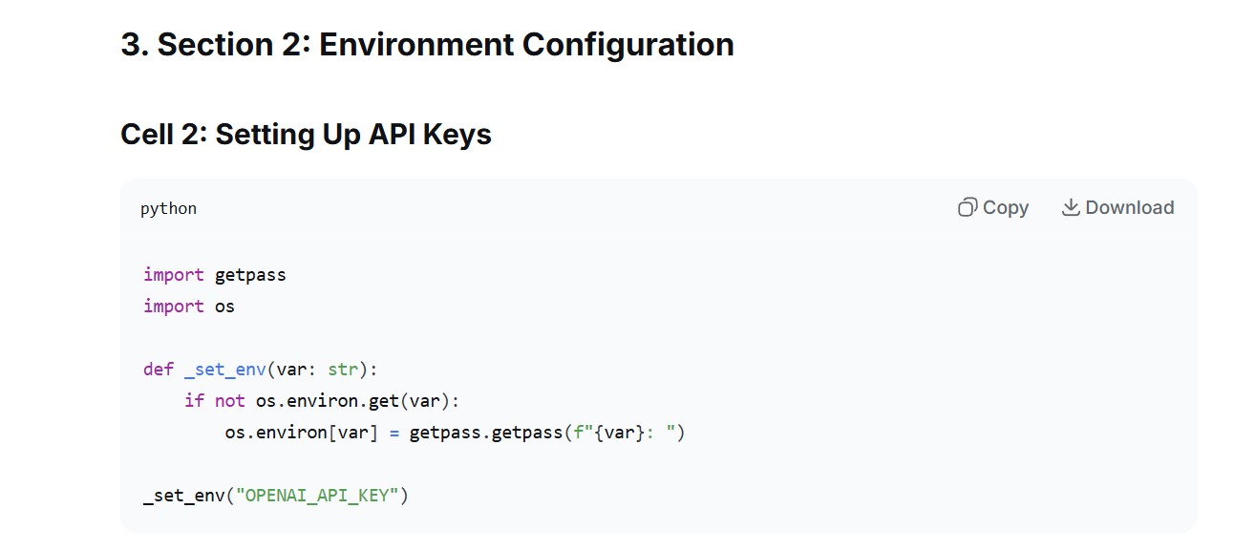
Task: Click the python language label
Action: (x=168, y=208)
